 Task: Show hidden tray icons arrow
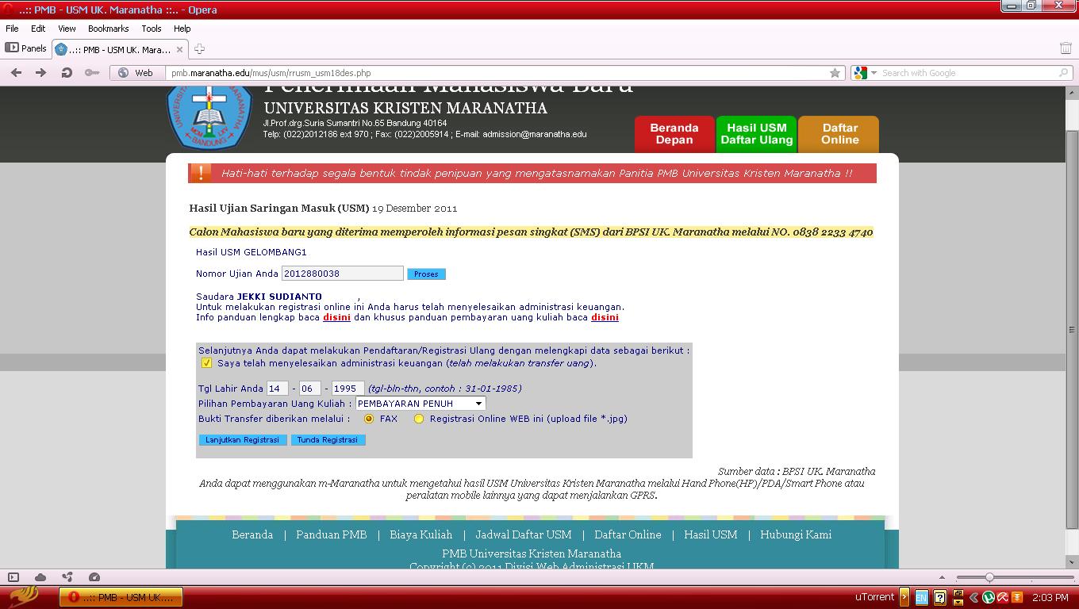coord(973,598)
